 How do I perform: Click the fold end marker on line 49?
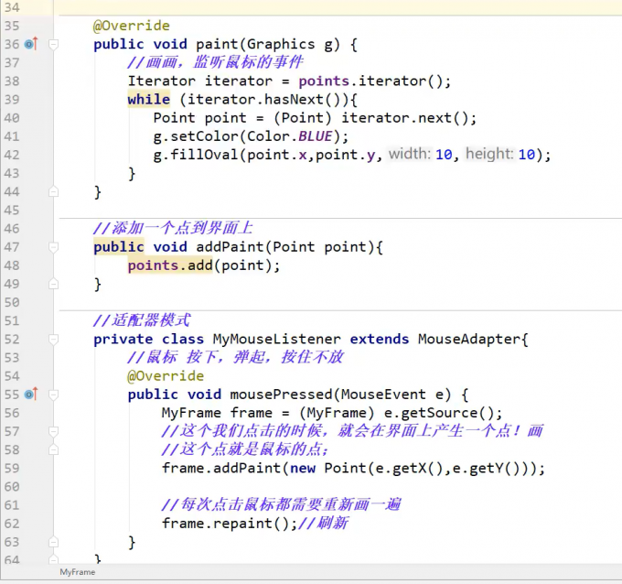point(53,284)
